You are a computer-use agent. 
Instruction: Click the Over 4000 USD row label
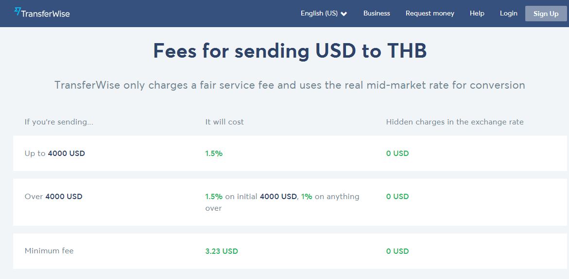click(53, 197)
